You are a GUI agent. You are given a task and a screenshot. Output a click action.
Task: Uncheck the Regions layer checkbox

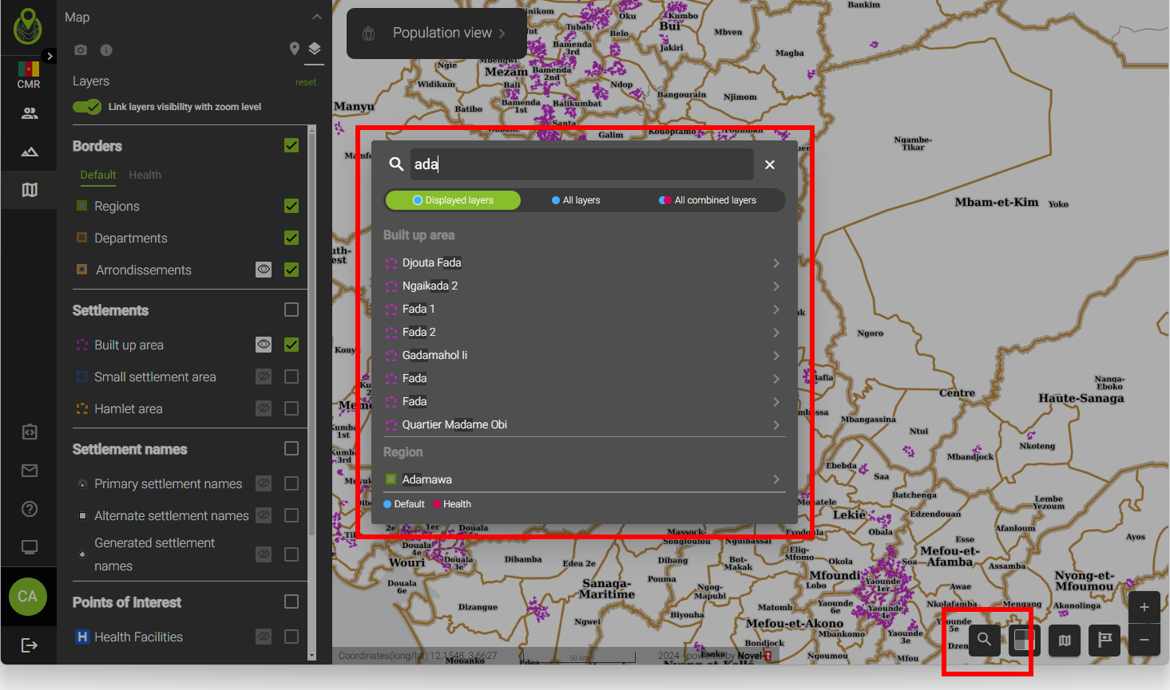(292, 206)
